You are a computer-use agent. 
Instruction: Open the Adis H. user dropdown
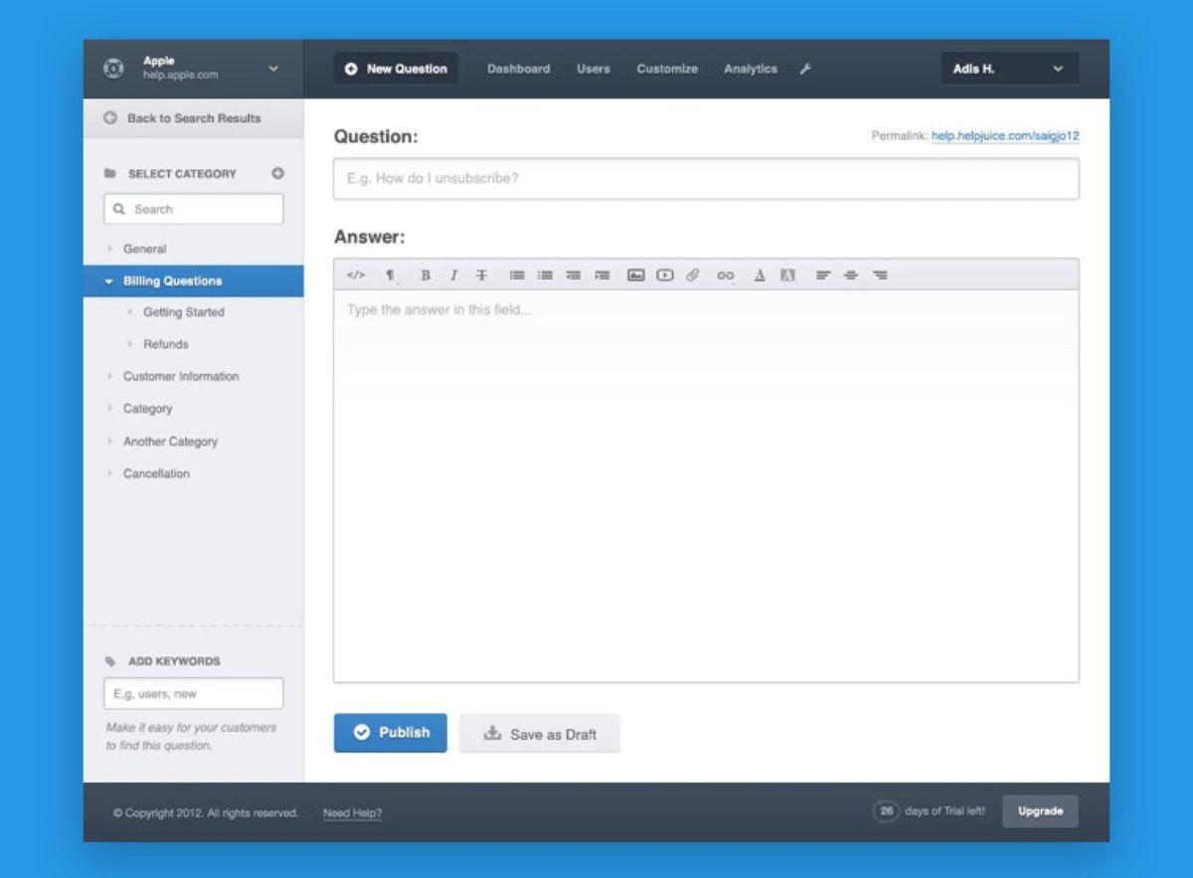click(x=1009, y=69)
